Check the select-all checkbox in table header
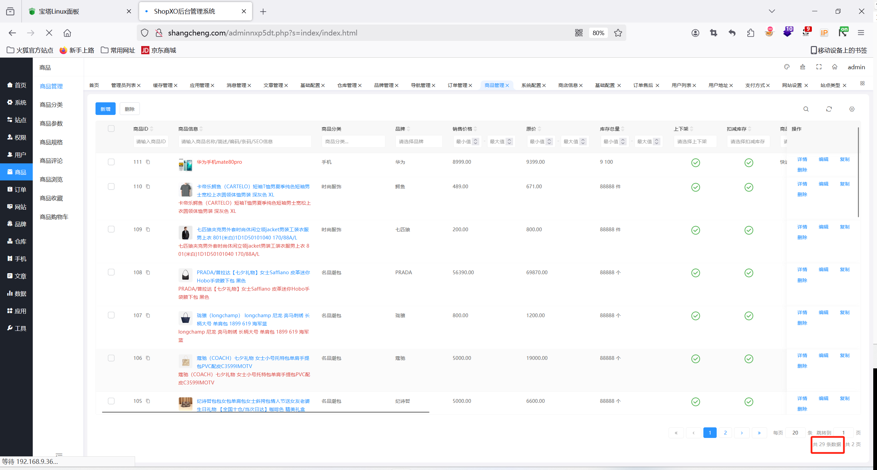877x470 pixels. tap(111, 129)
